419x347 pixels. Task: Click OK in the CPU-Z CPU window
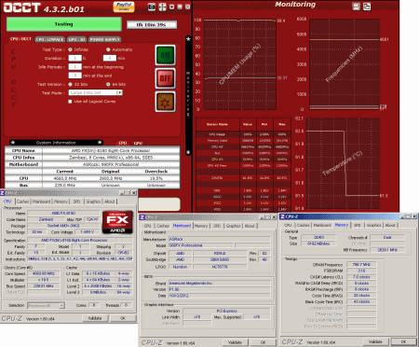click(x=123, y=318)
